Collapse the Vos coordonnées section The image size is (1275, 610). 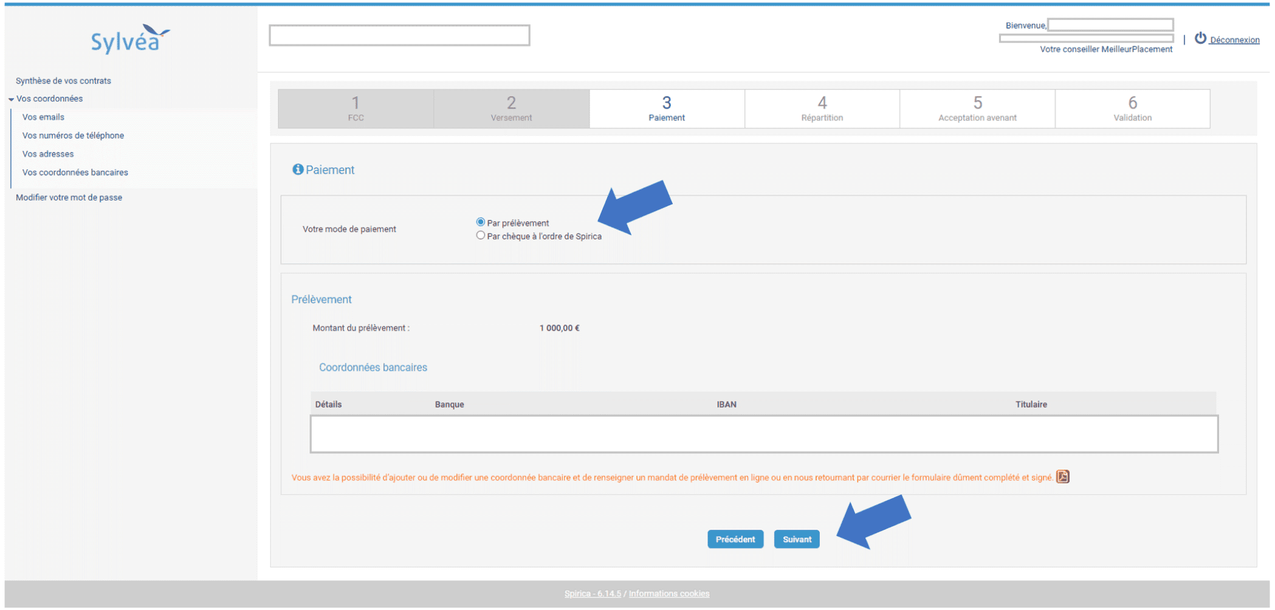tap(12, 99)
